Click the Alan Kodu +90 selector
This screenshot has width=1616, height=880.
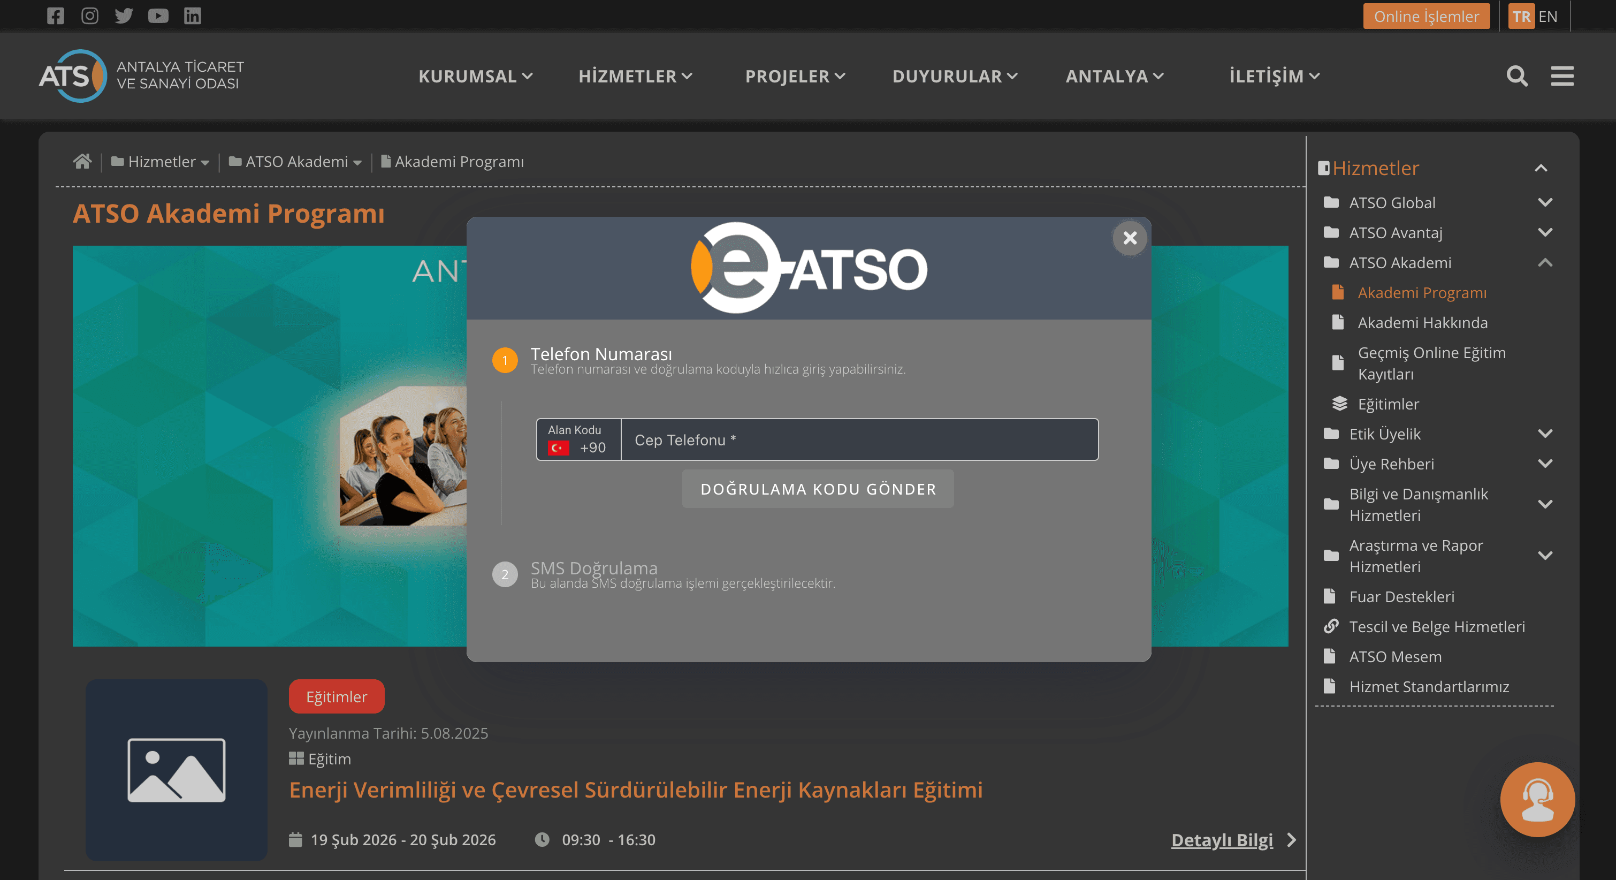click(578, 440)
